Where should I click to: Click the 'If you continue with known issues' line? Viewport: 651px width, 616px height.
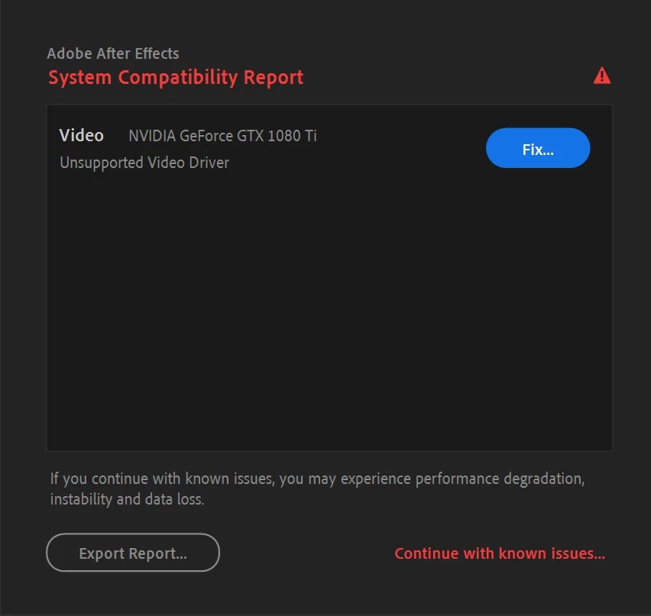click(318, 479)
